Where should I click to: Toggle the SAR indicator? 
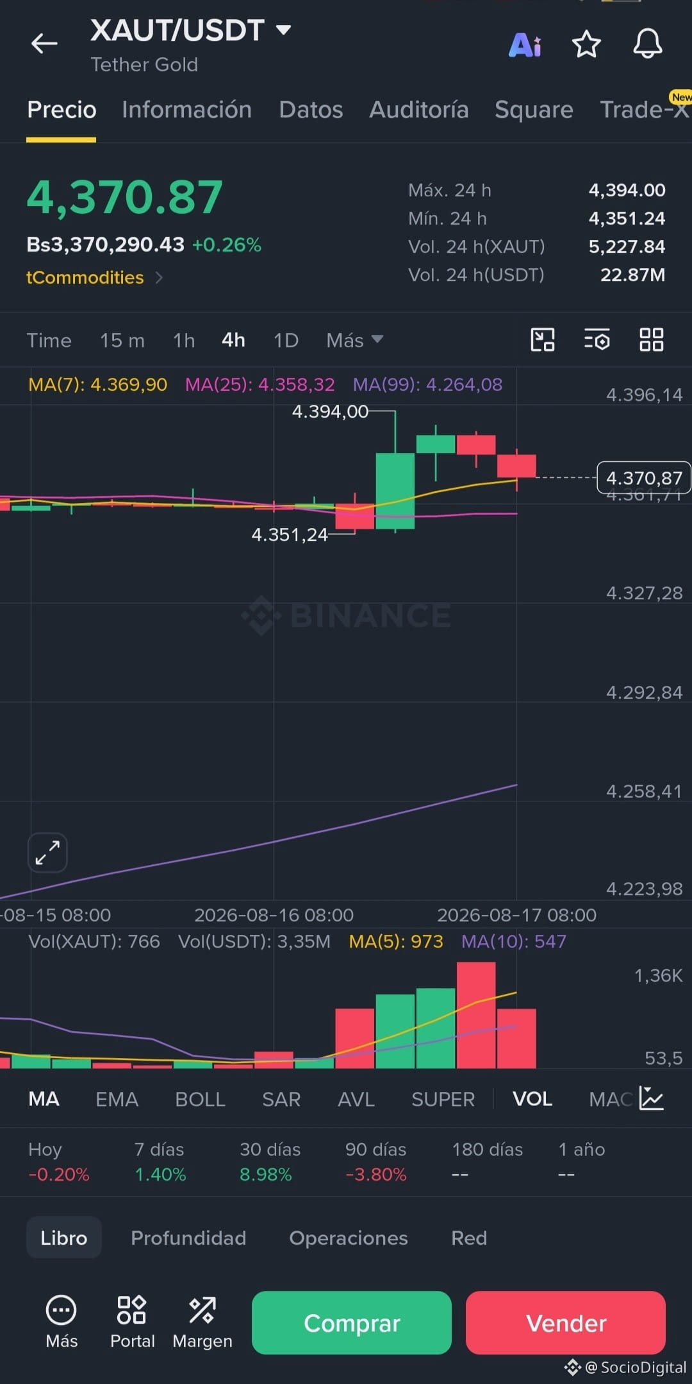[x=281, y=1099]
